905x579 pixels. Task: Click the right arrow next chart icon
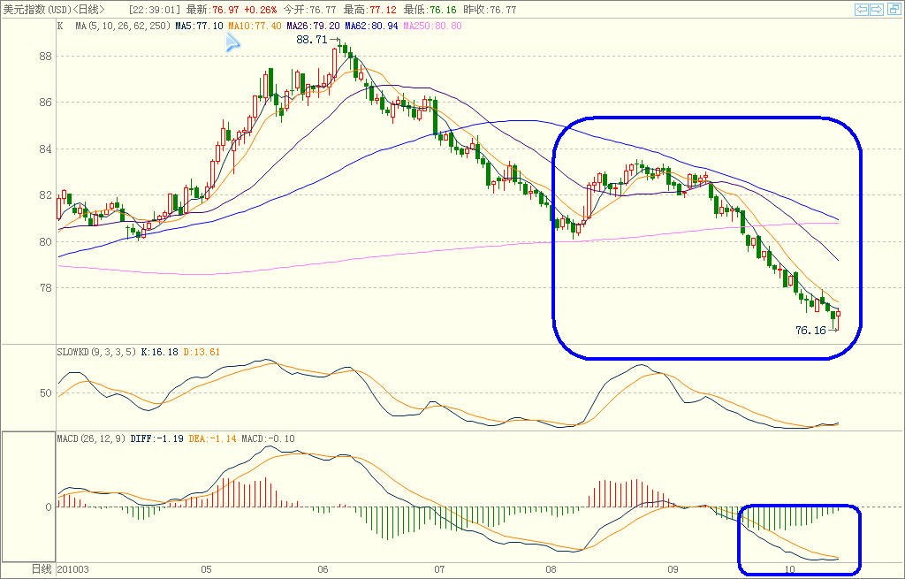click(877, 9)
